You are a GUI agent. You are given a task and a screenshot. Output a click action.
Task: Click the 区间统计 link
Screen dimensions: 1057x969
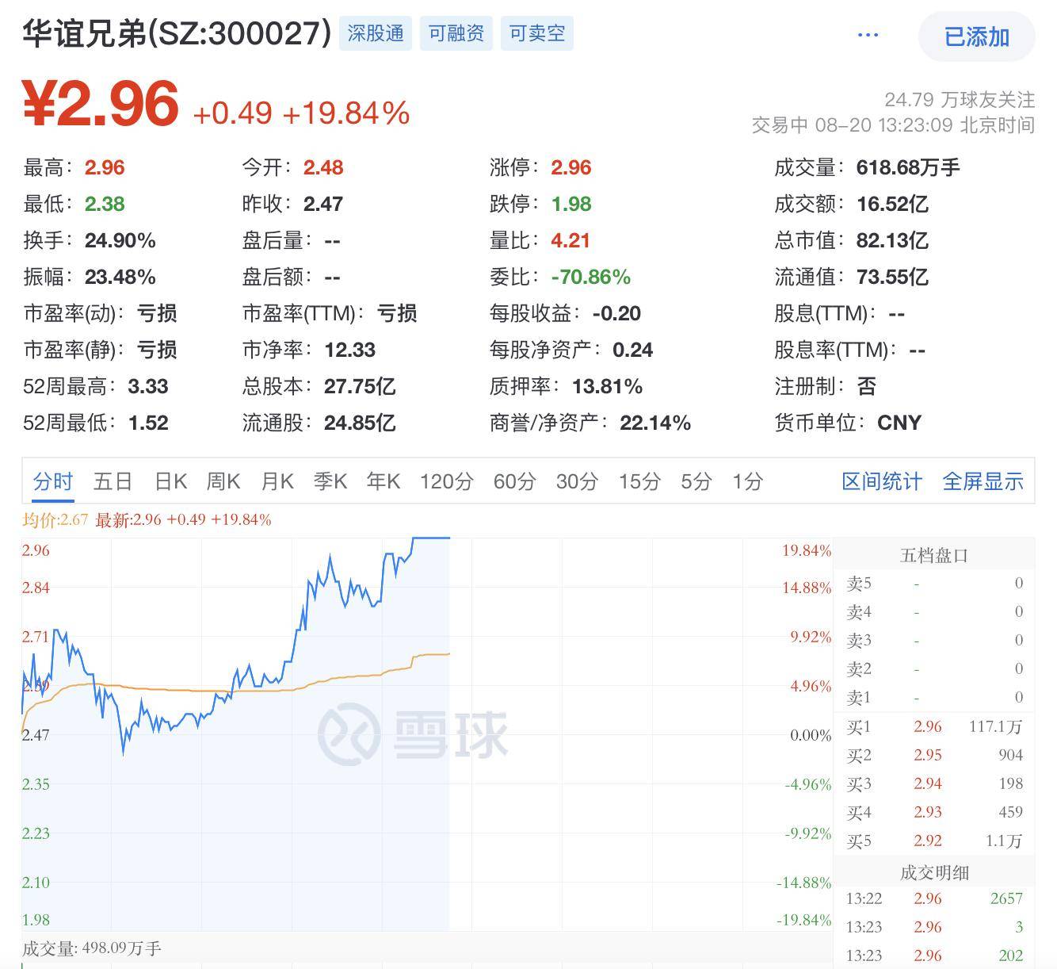pos(882,481)
